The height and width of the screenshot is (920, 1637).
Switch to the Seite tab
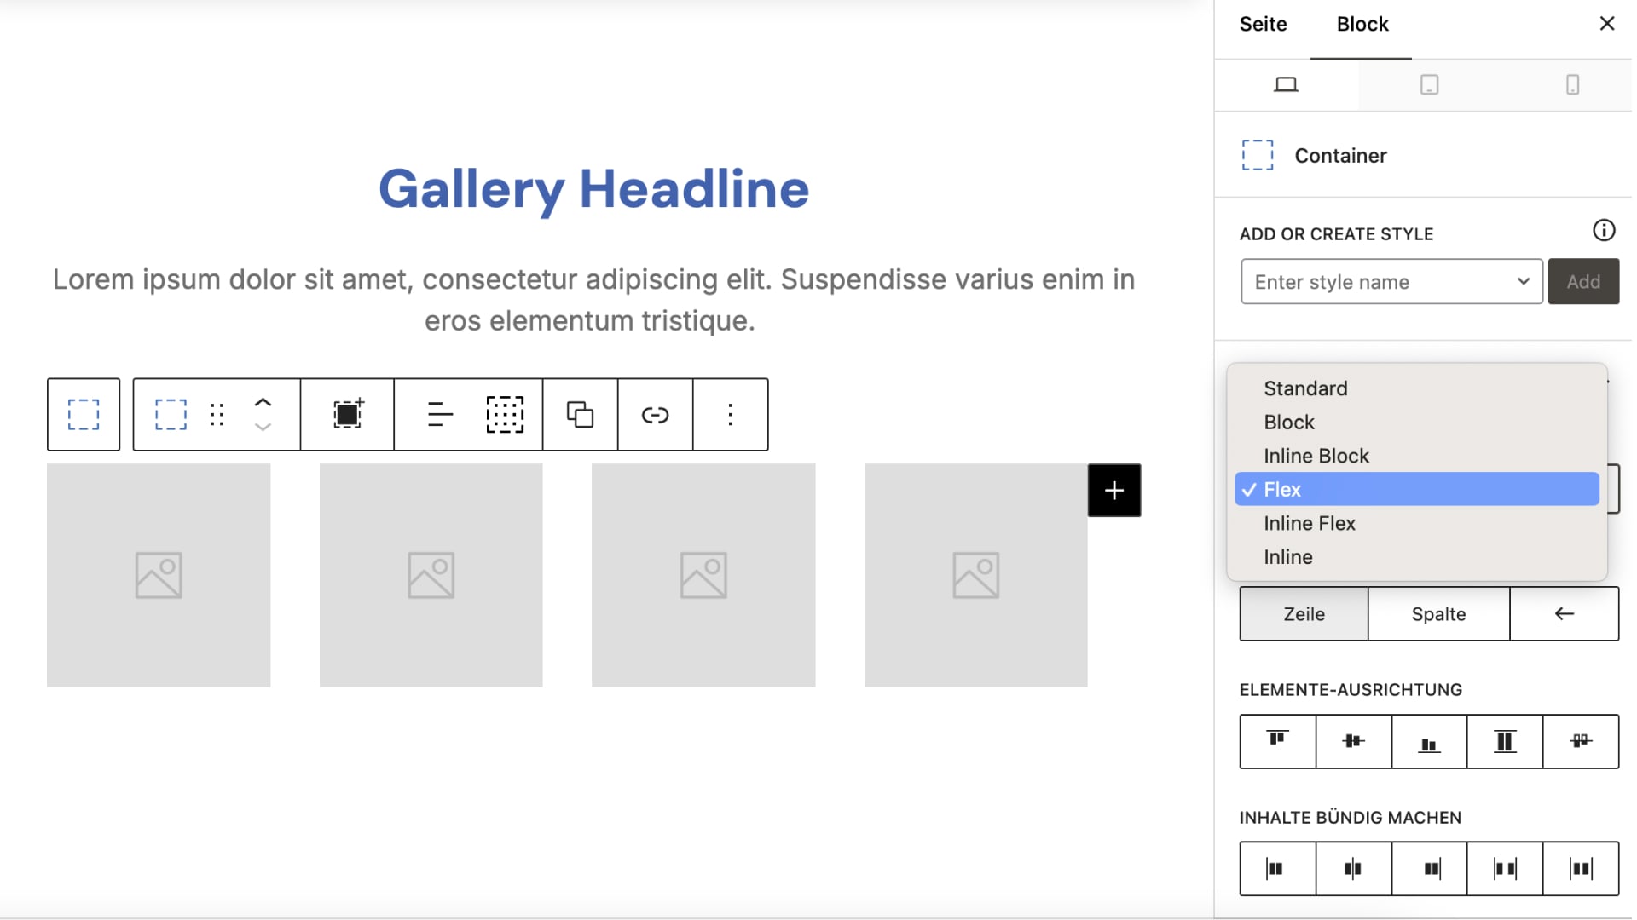[1263, 24]
